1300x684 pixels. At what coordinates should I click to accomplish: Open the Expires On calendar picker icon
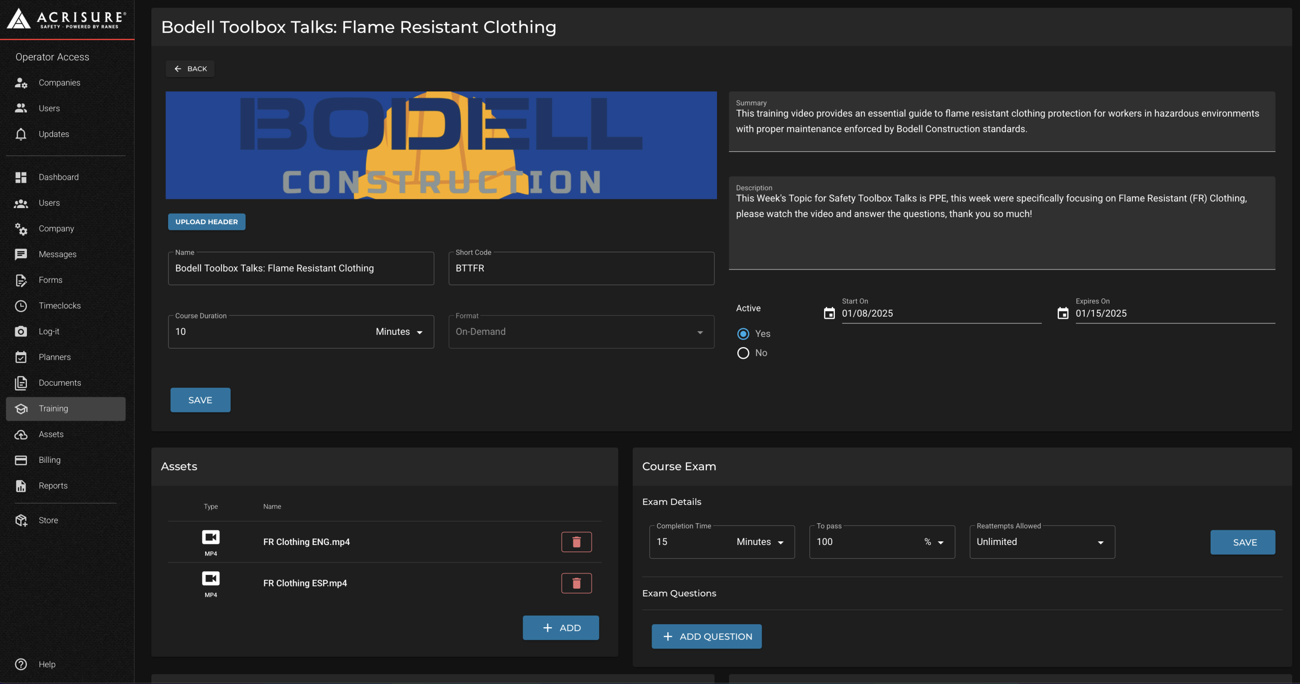[x=1062, y=313]
